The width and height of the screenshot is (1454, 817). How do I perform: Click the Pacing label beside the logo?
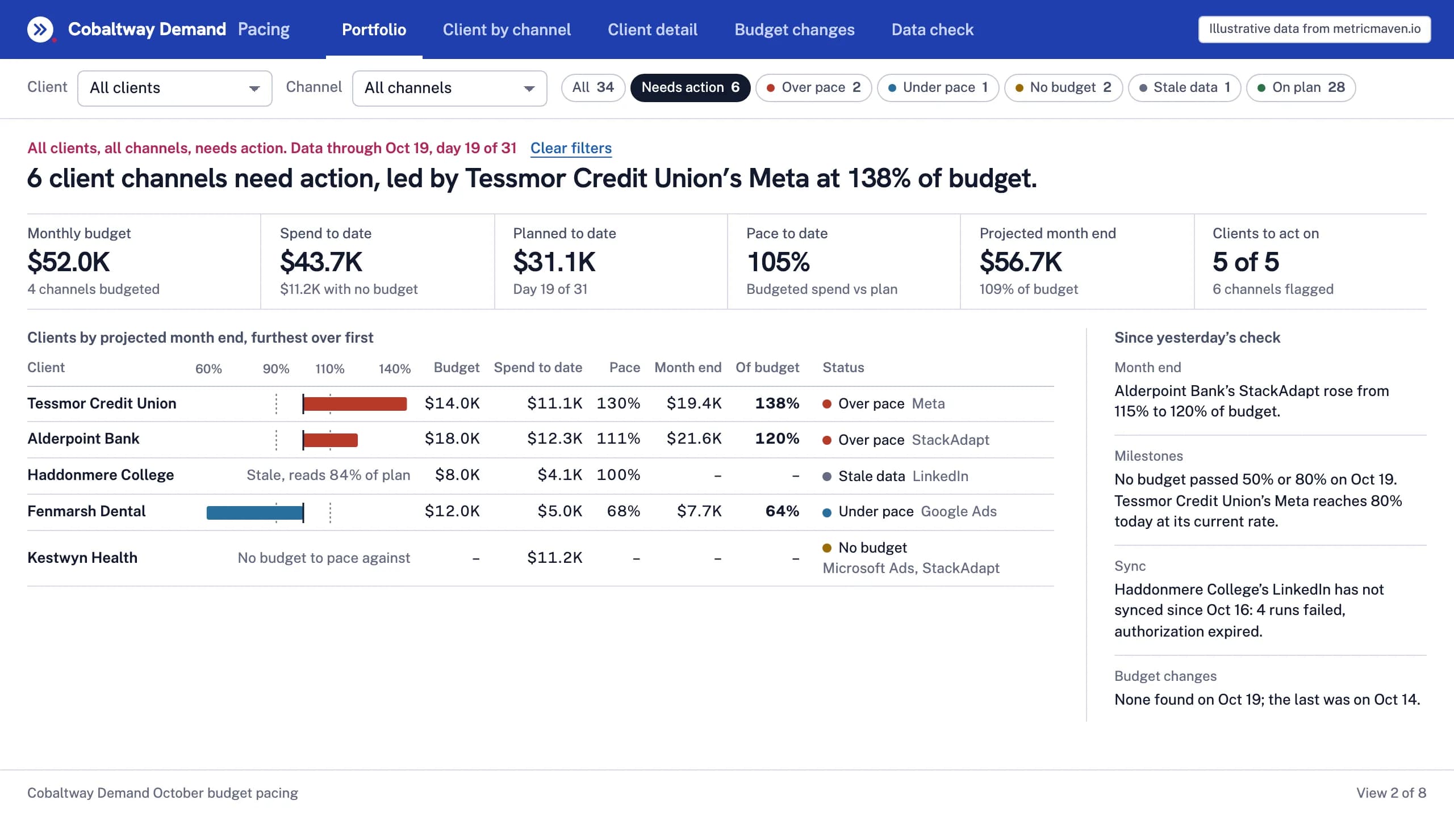[x=264, y=30]
